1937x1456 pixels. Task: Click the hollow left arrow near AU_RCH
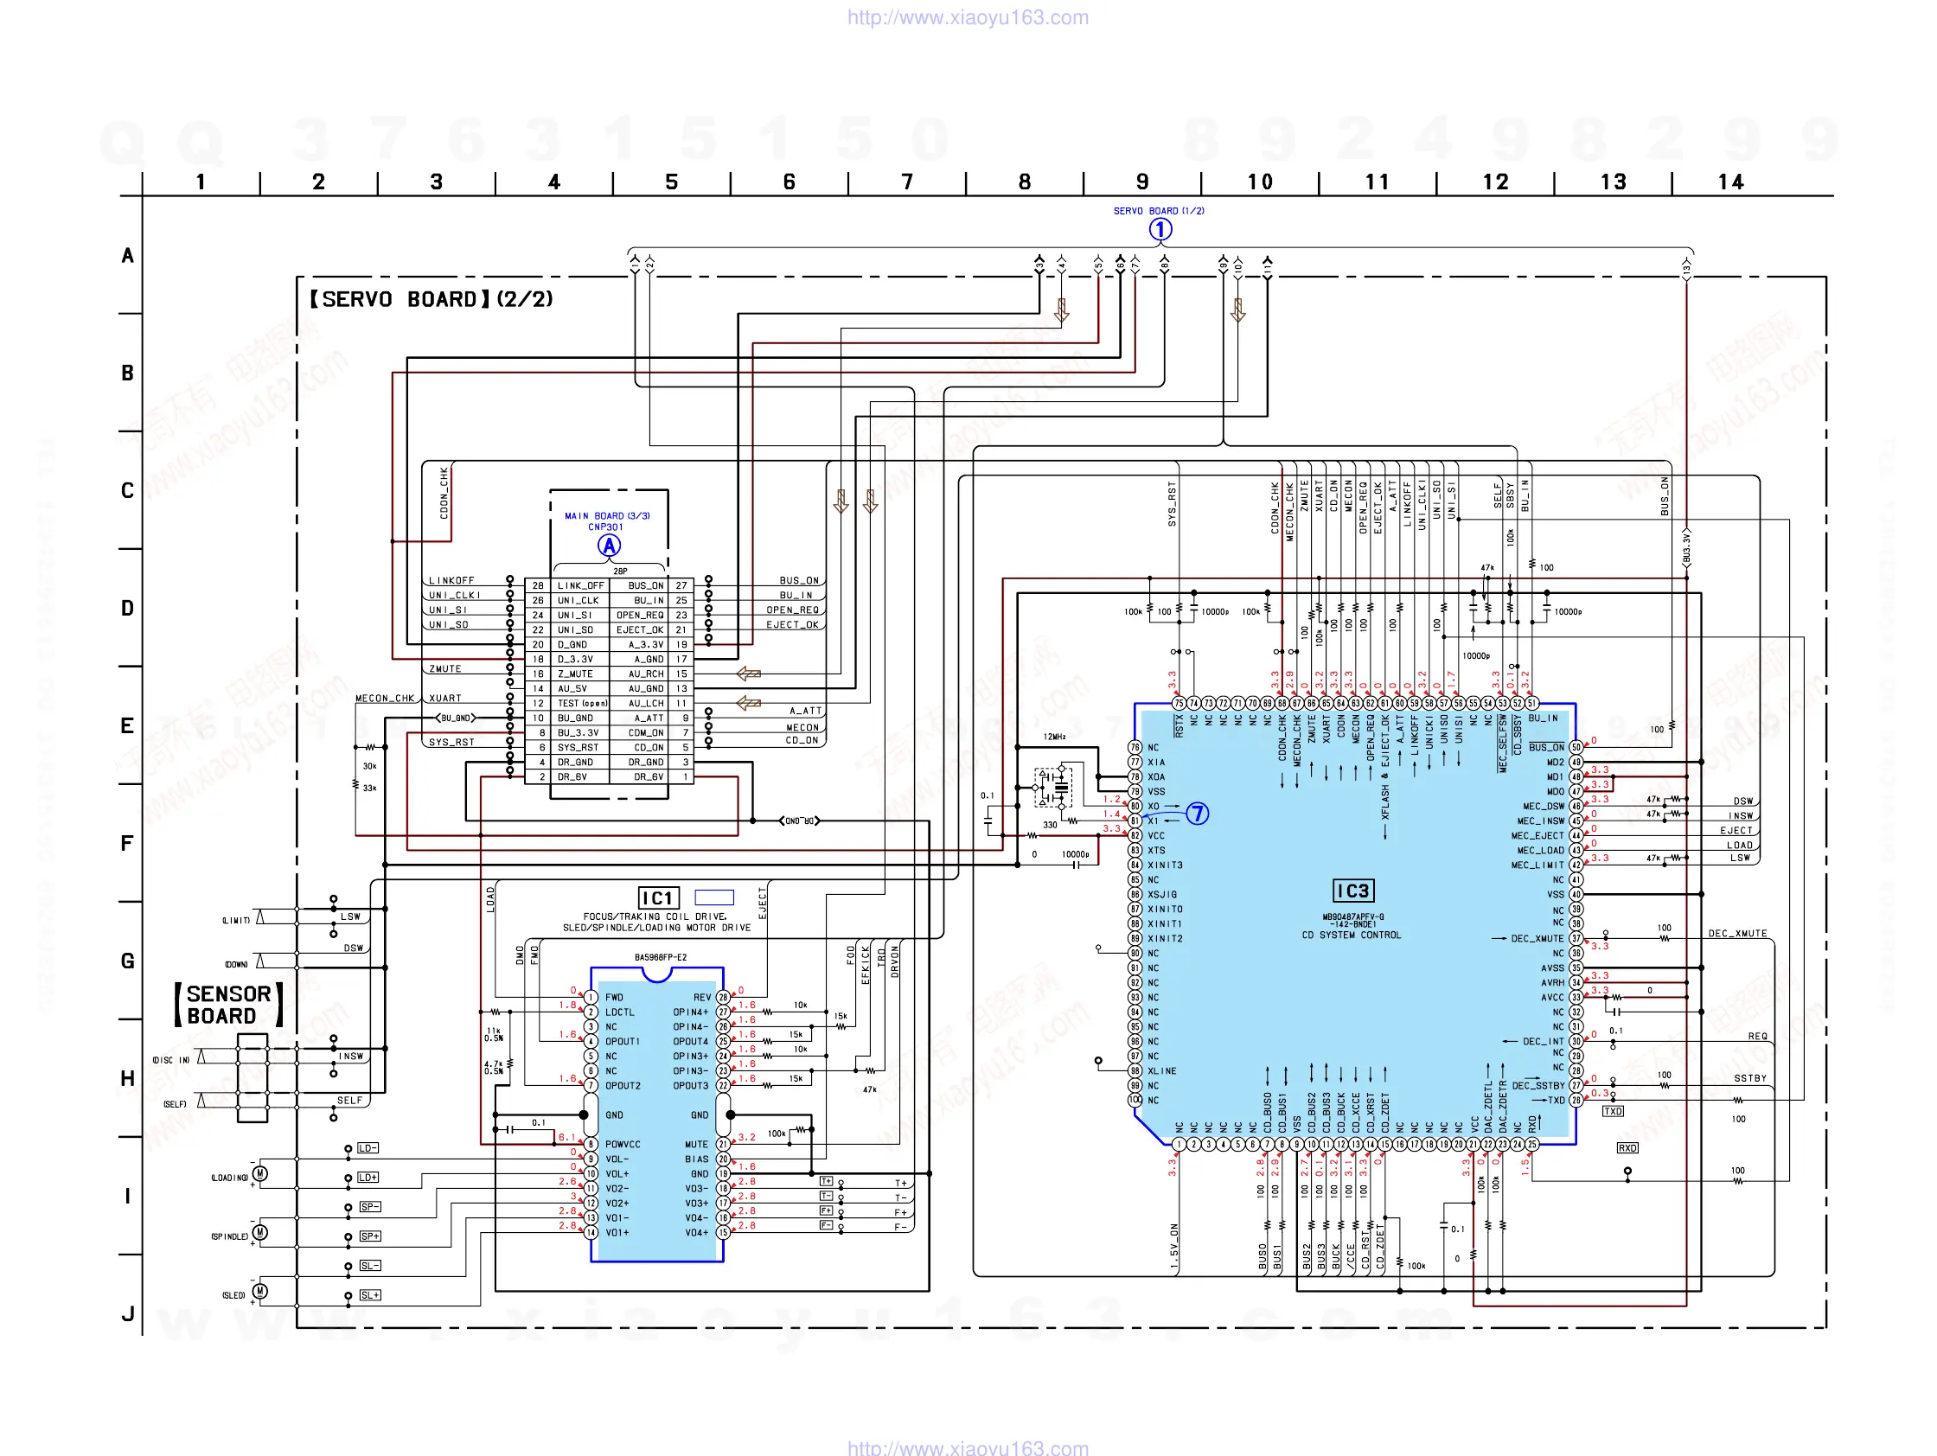point(748,674)
